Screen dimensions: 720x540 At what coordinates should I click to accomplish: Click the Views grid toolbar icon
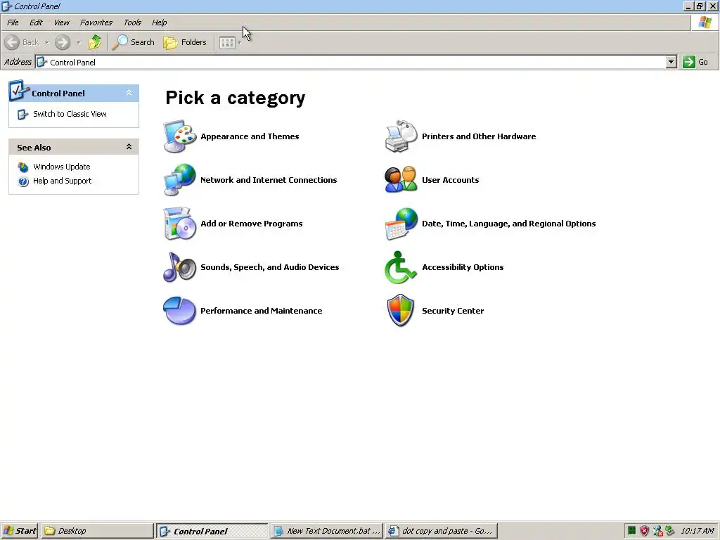pos(227,43)
